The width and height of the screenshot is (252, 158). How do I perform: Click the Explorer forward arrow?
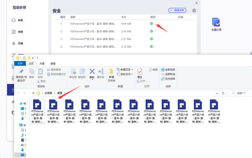[24, 93]
